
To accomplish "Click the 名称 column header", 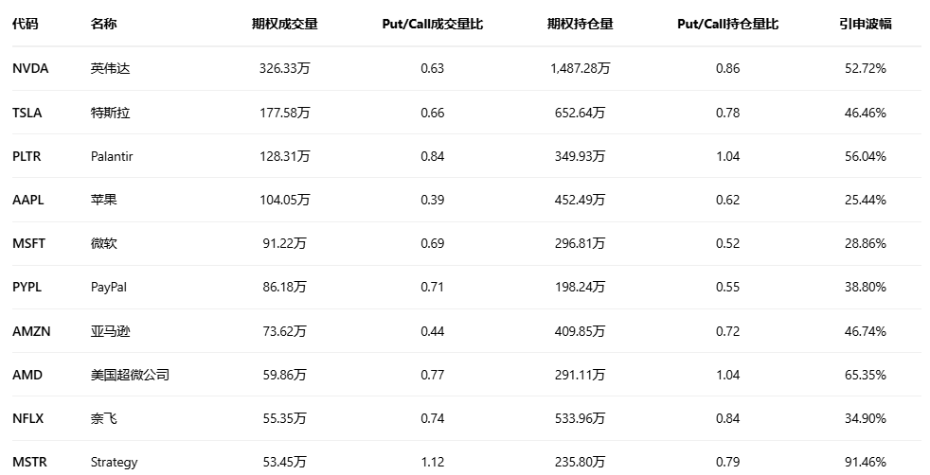I will 104,24.
